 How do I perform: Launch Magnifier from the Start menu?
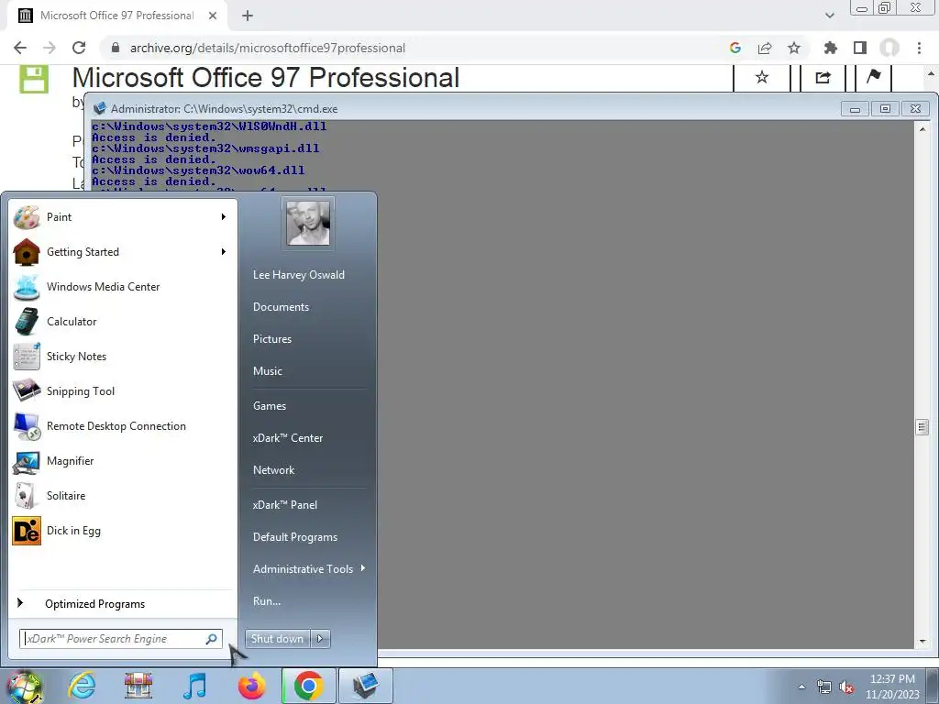(122, 461)
